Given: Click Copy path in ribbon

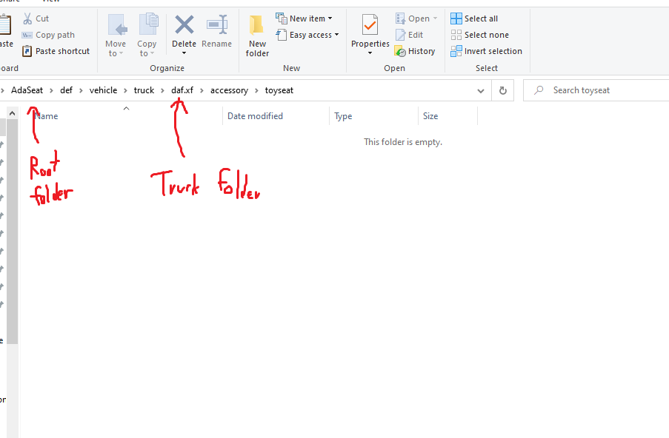Looking at the screenshot, I should pyautogui.click(x=48, y=35).
